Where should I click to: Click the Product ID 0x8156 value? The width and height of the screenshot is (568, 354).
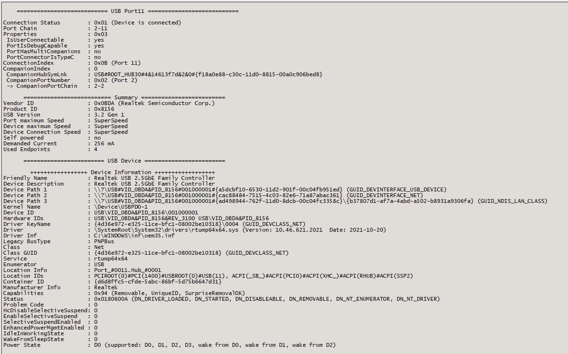[104, 109]
